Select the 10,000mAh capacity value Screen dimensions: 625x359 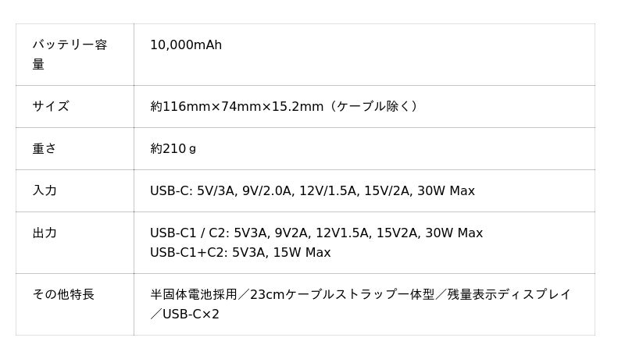pyautogui.click(x=186, y=45)
